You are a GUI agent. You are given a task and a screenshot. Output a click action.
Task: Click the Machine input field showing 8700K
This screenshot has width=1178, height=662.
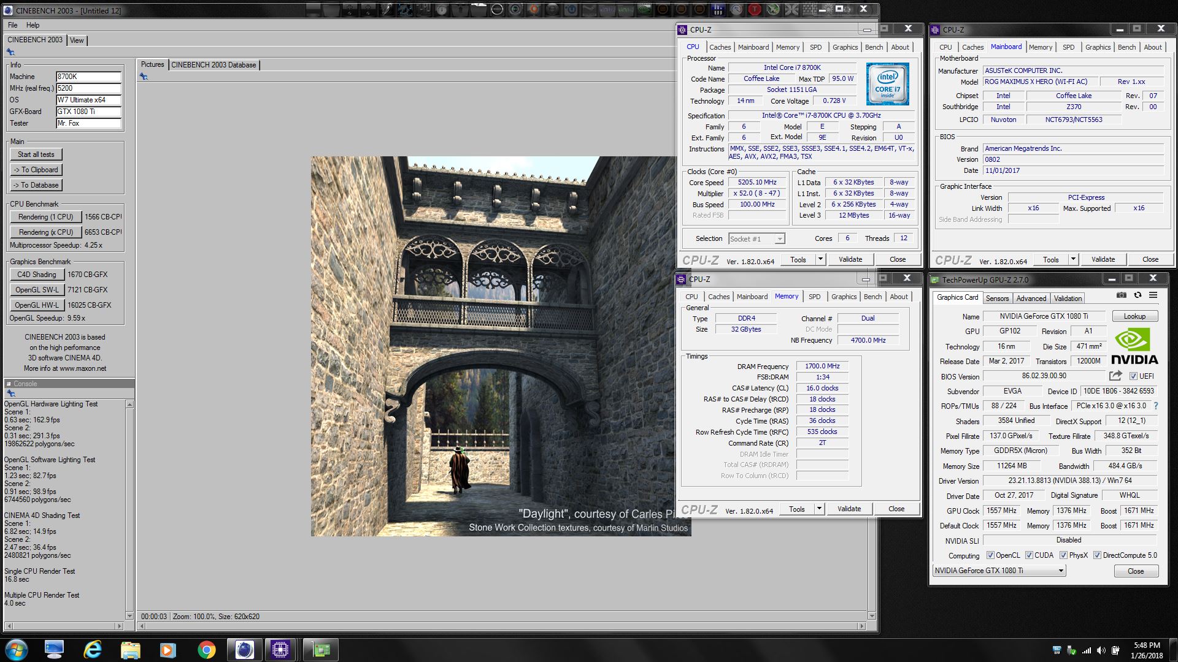click(x=88, y=77)
